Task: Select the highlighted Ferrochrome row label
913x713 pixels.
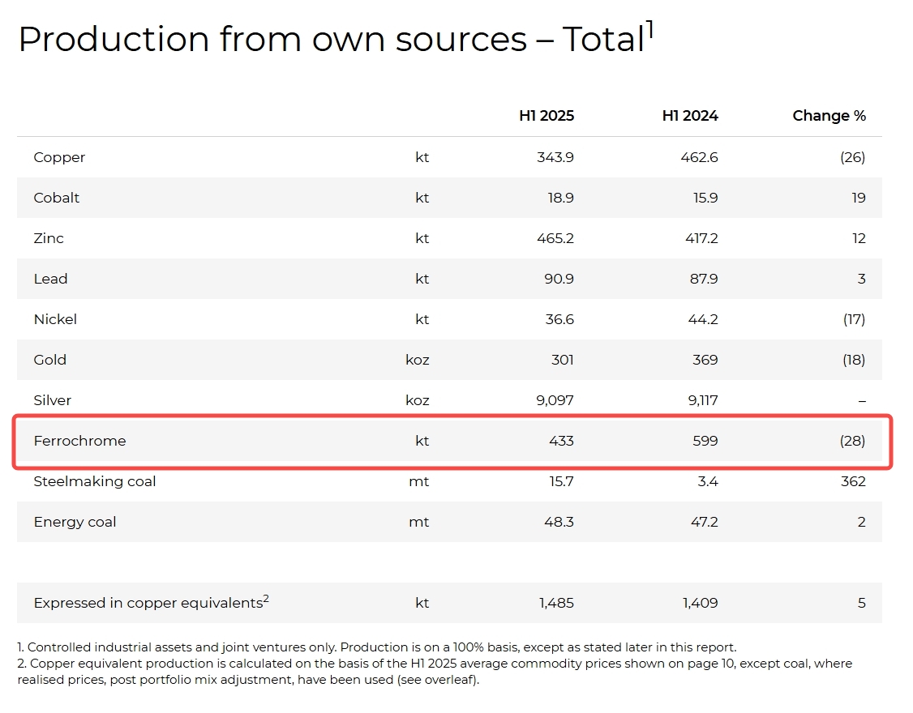Action: pos(79,441)
